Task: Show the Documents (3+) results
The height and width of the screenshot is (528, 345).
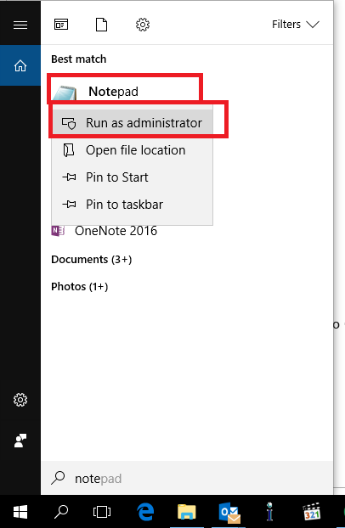Action: pos(92,259)
